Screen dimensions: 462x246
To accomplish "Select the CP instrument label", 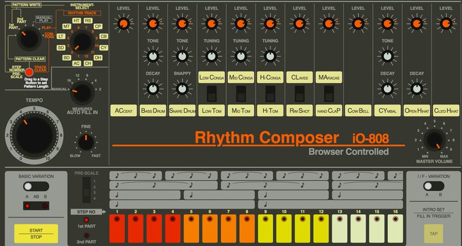I will pos(98,27).
